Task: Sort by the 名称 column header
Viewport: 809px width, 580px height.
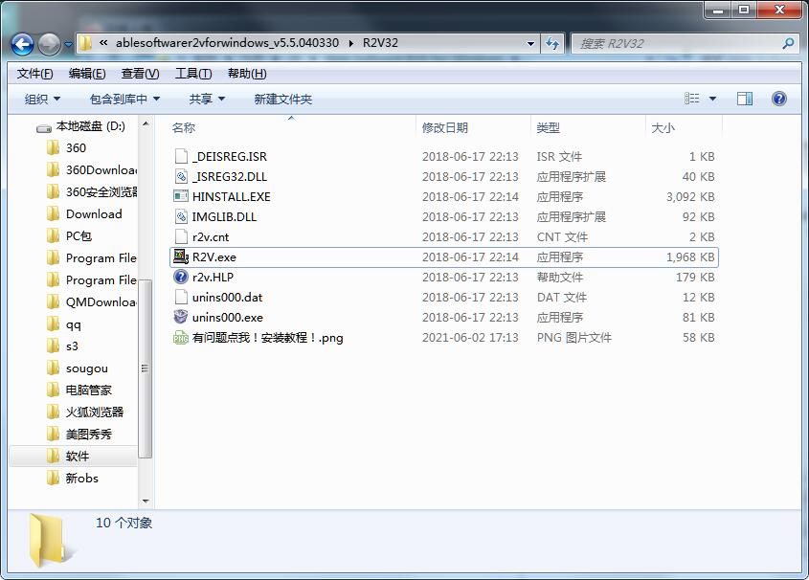Action: (x=290, y=127)
